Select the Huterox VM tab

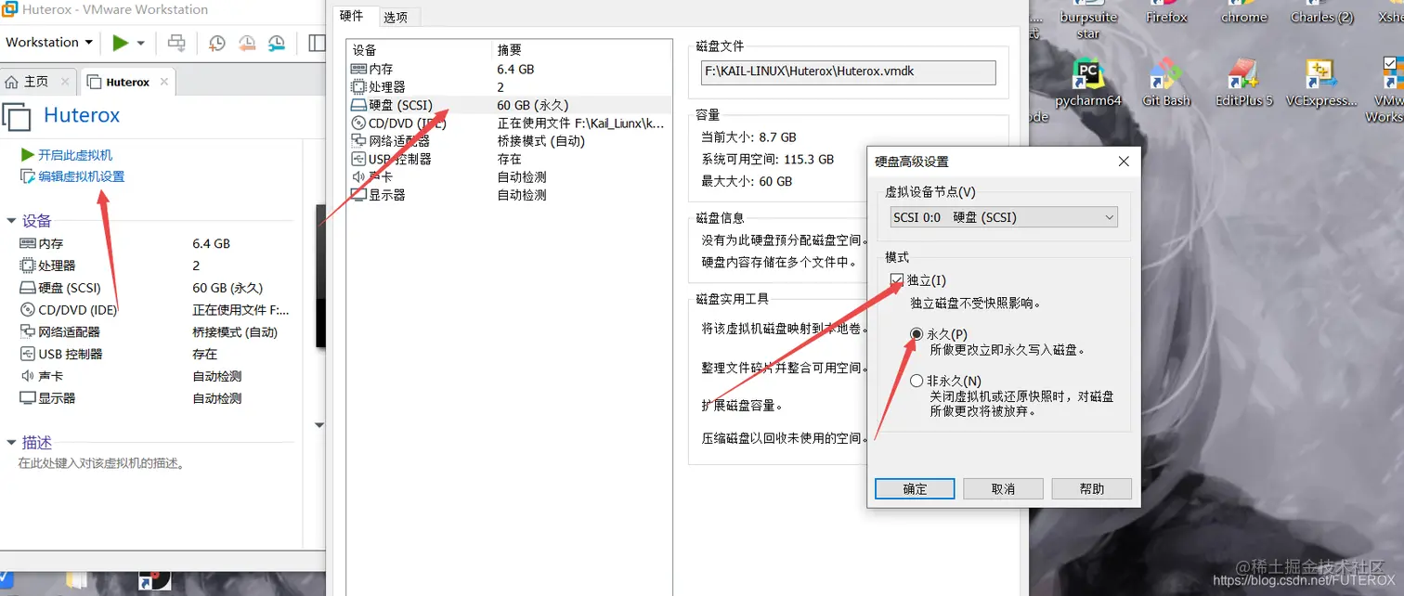[127, 82]
